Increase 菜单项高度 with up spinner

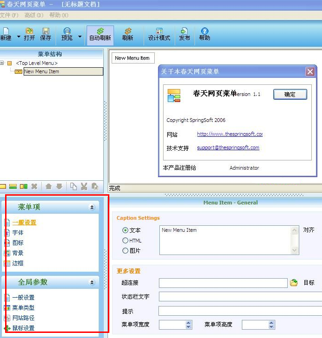point(271,323)
